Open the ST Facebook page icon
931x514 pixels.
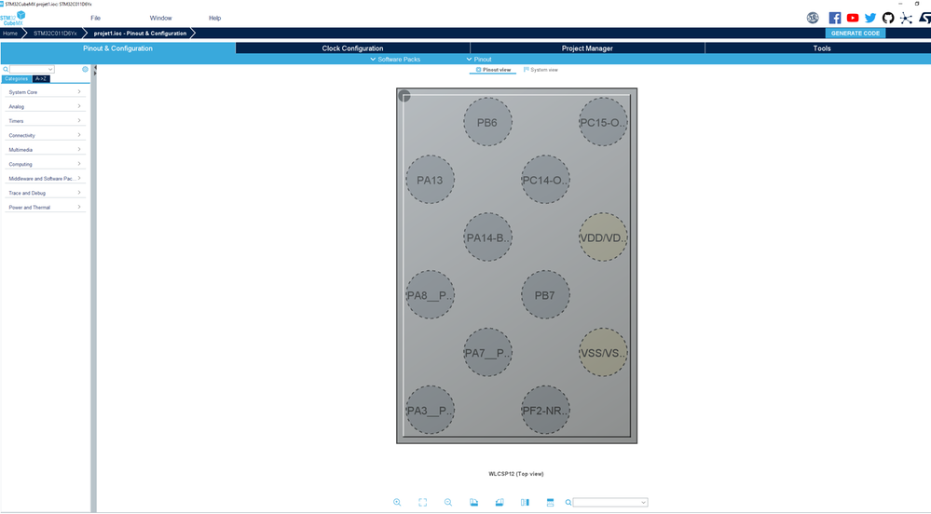(x=835, y=18)
